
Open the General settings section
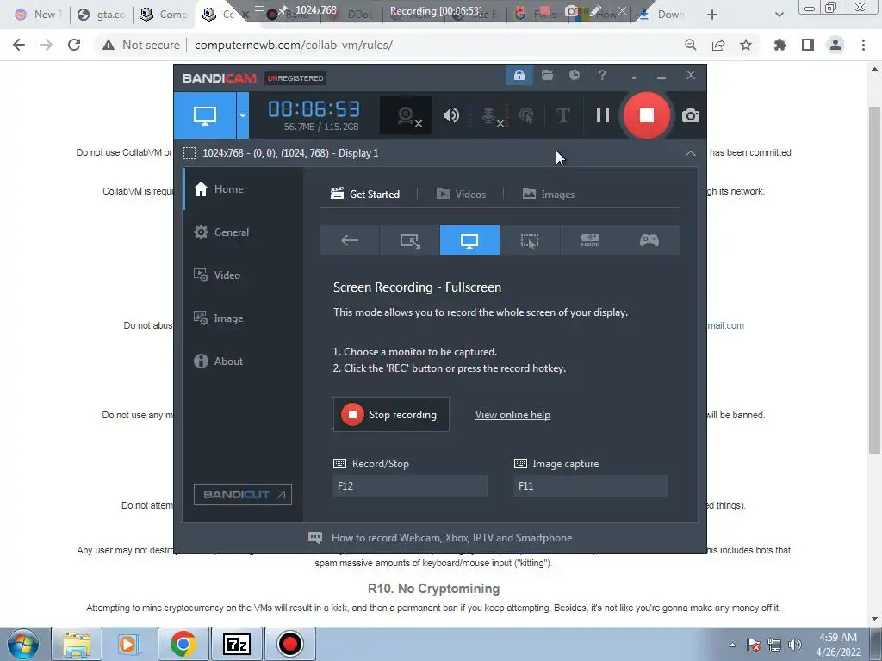pos(244,232)
